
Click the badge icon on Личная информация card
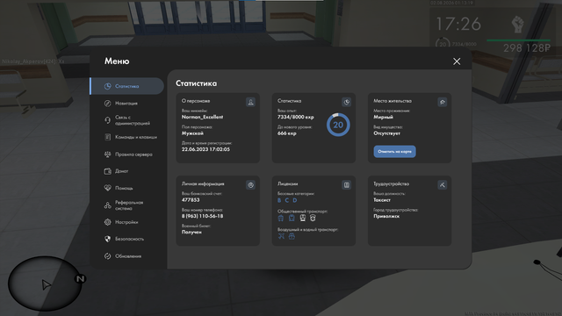(x=250, y=185)
